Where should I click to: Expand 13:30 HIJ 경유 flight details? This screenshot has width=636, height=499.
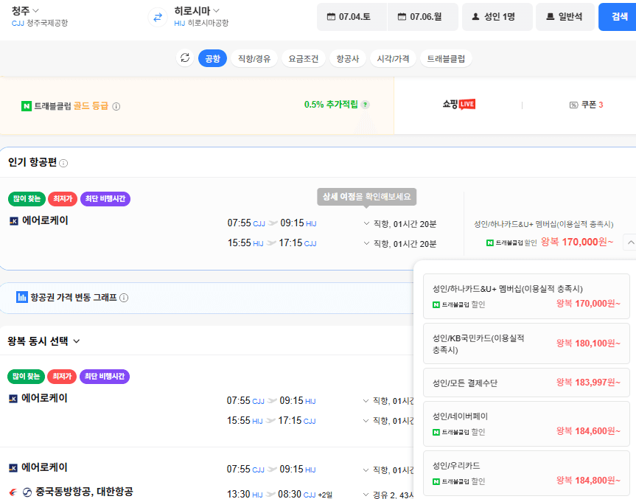pos(366,495)
